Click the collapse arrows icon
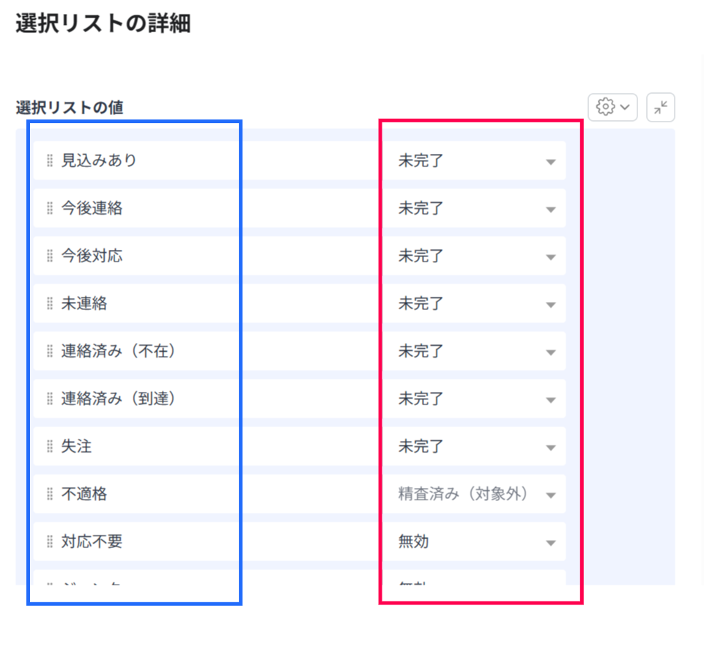Viewport: 704px width, 655px height. click(660, 107)
